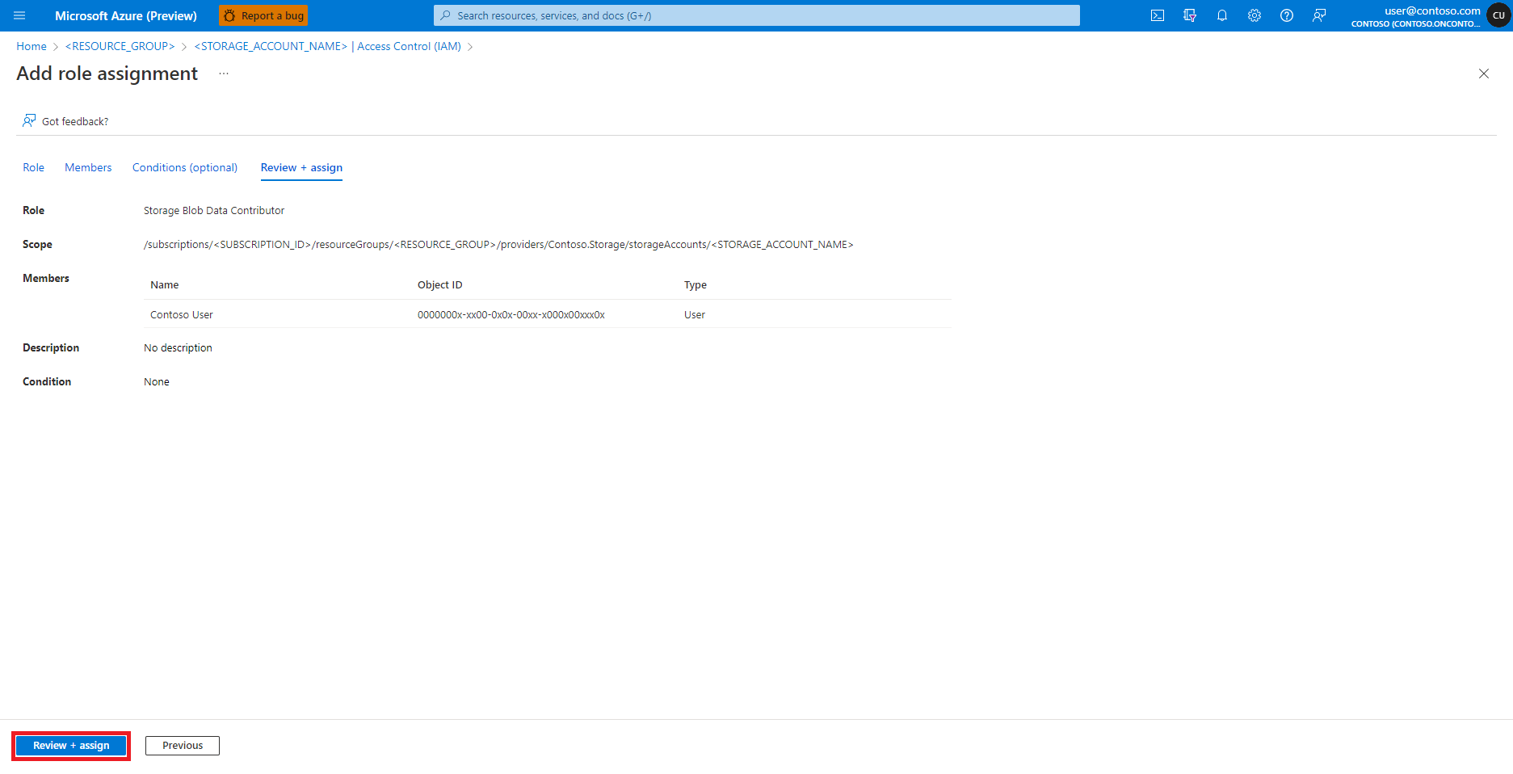Click the member Object ID value
Screen dimensions: 1513x774
(511, 315)
